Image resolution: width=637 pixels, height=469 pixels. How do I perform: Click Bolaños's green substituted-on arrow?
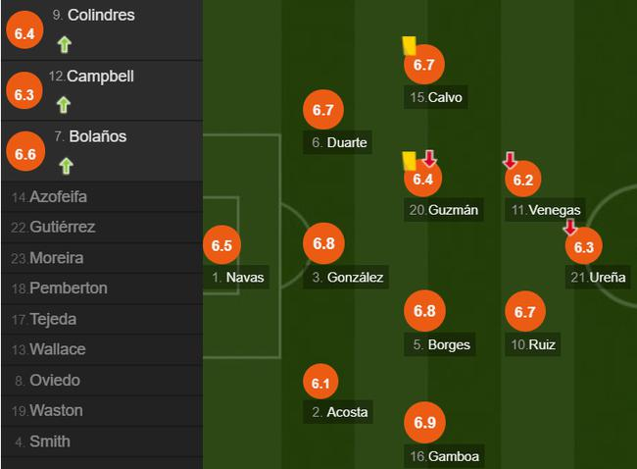[x=64, y=165]
